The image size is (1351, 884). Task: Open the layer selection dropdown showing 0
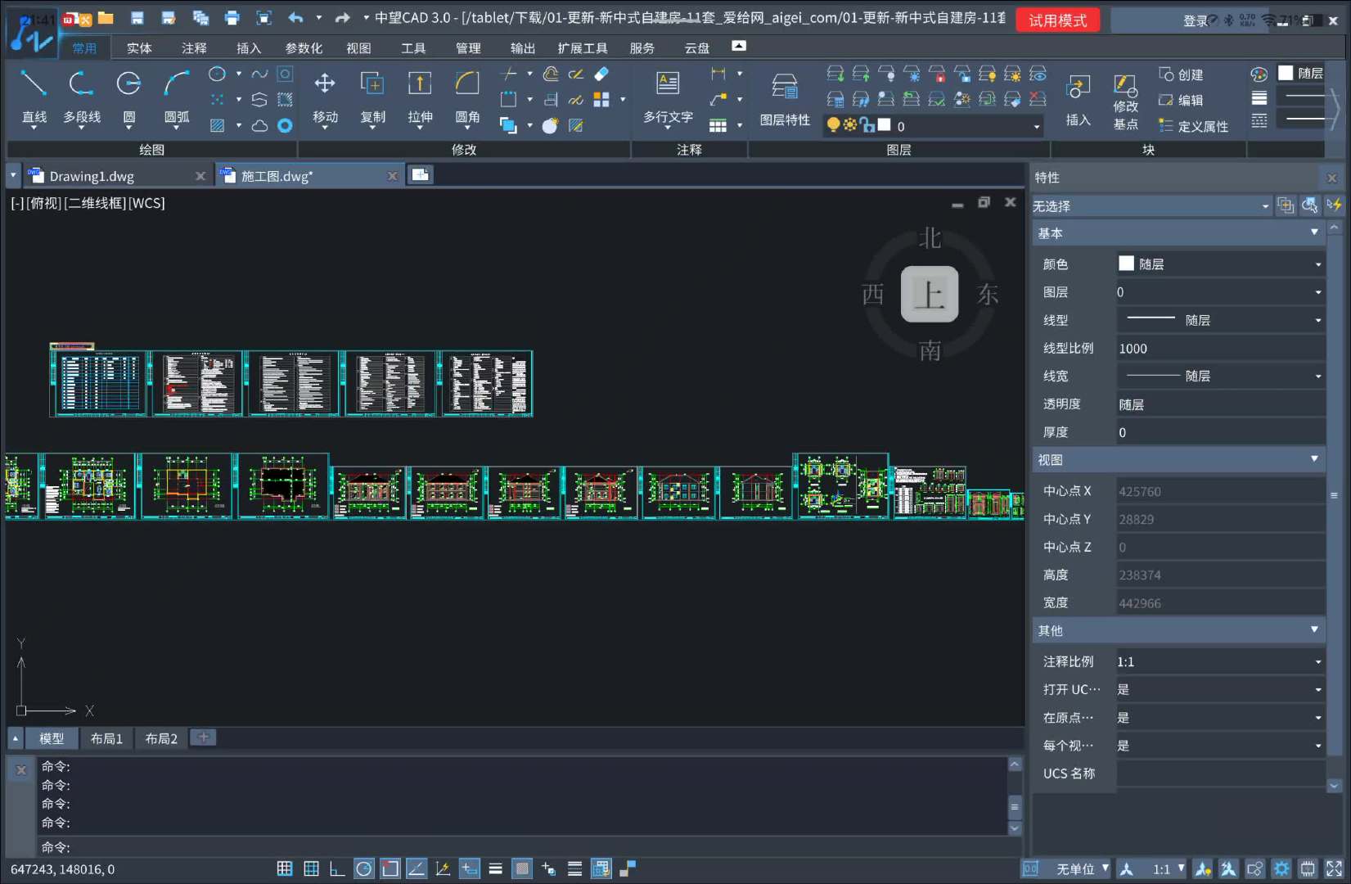click(1037, 126)
